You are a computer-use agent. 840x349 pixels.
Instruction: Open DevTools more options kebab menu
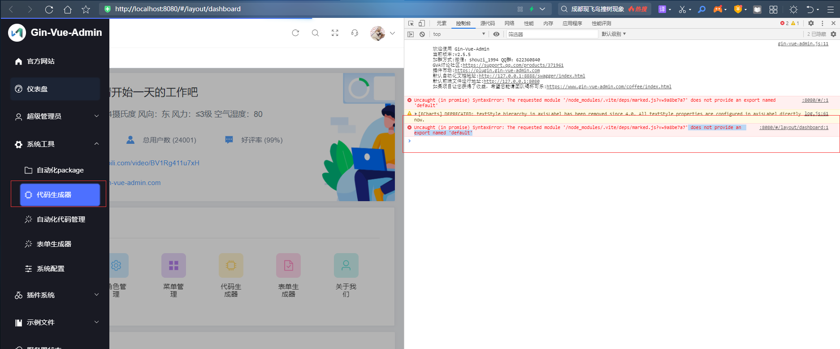(x=823, y=23)
